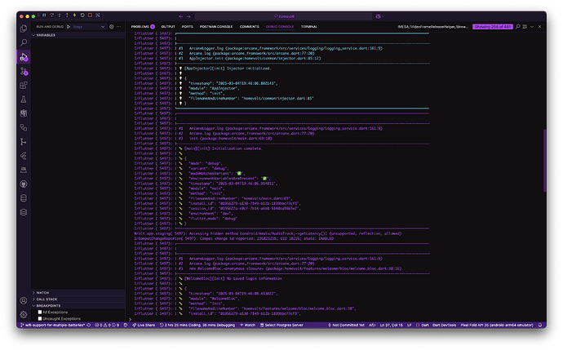Select the Debug Console tab

pos(280,27)
